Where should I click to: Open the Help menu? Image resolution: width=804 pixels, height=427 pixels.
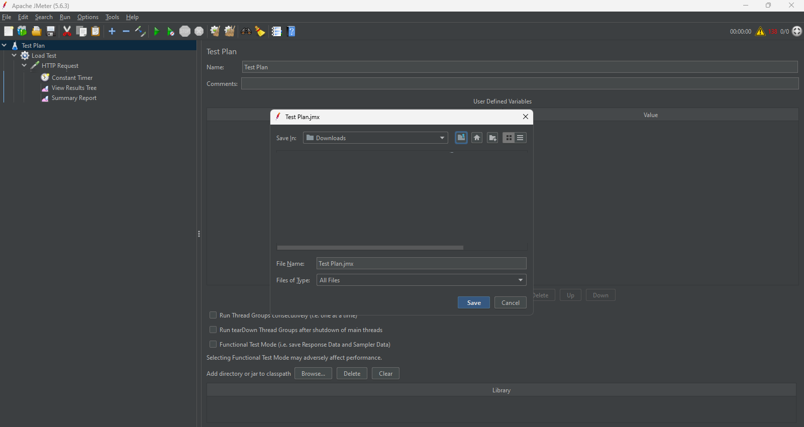(x=132, y=17)
